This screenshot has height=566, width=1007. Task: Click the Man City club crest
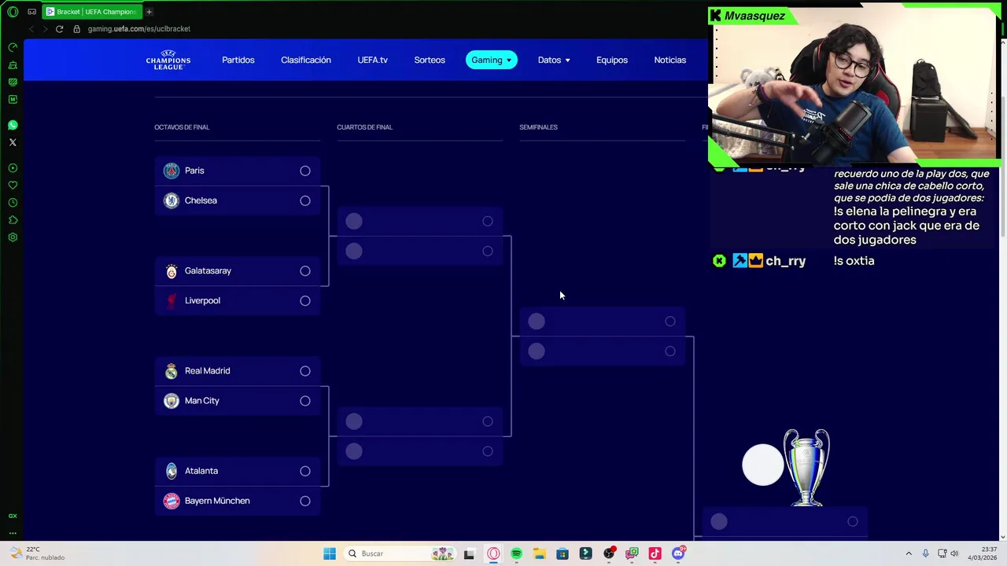[x=172, y=401]
